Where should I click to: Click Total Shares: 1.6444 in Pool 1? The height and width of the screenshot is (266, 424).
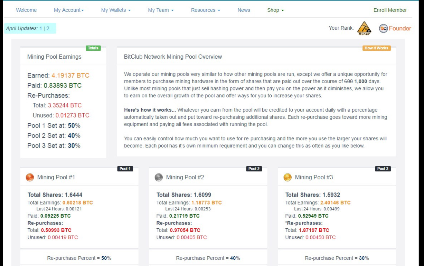tap(55, 195)
